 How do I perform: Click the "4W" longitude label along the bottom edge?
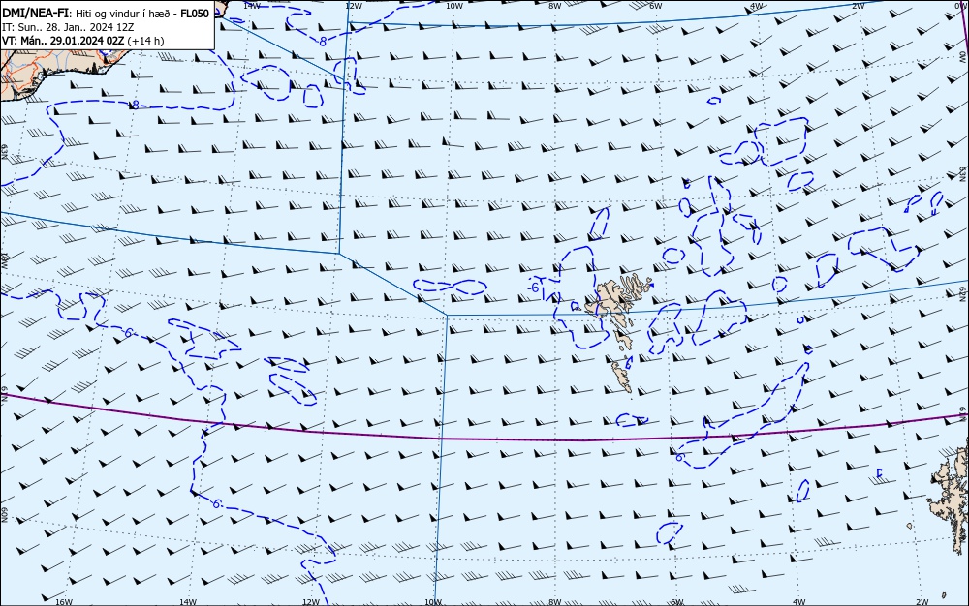[798, 602]
